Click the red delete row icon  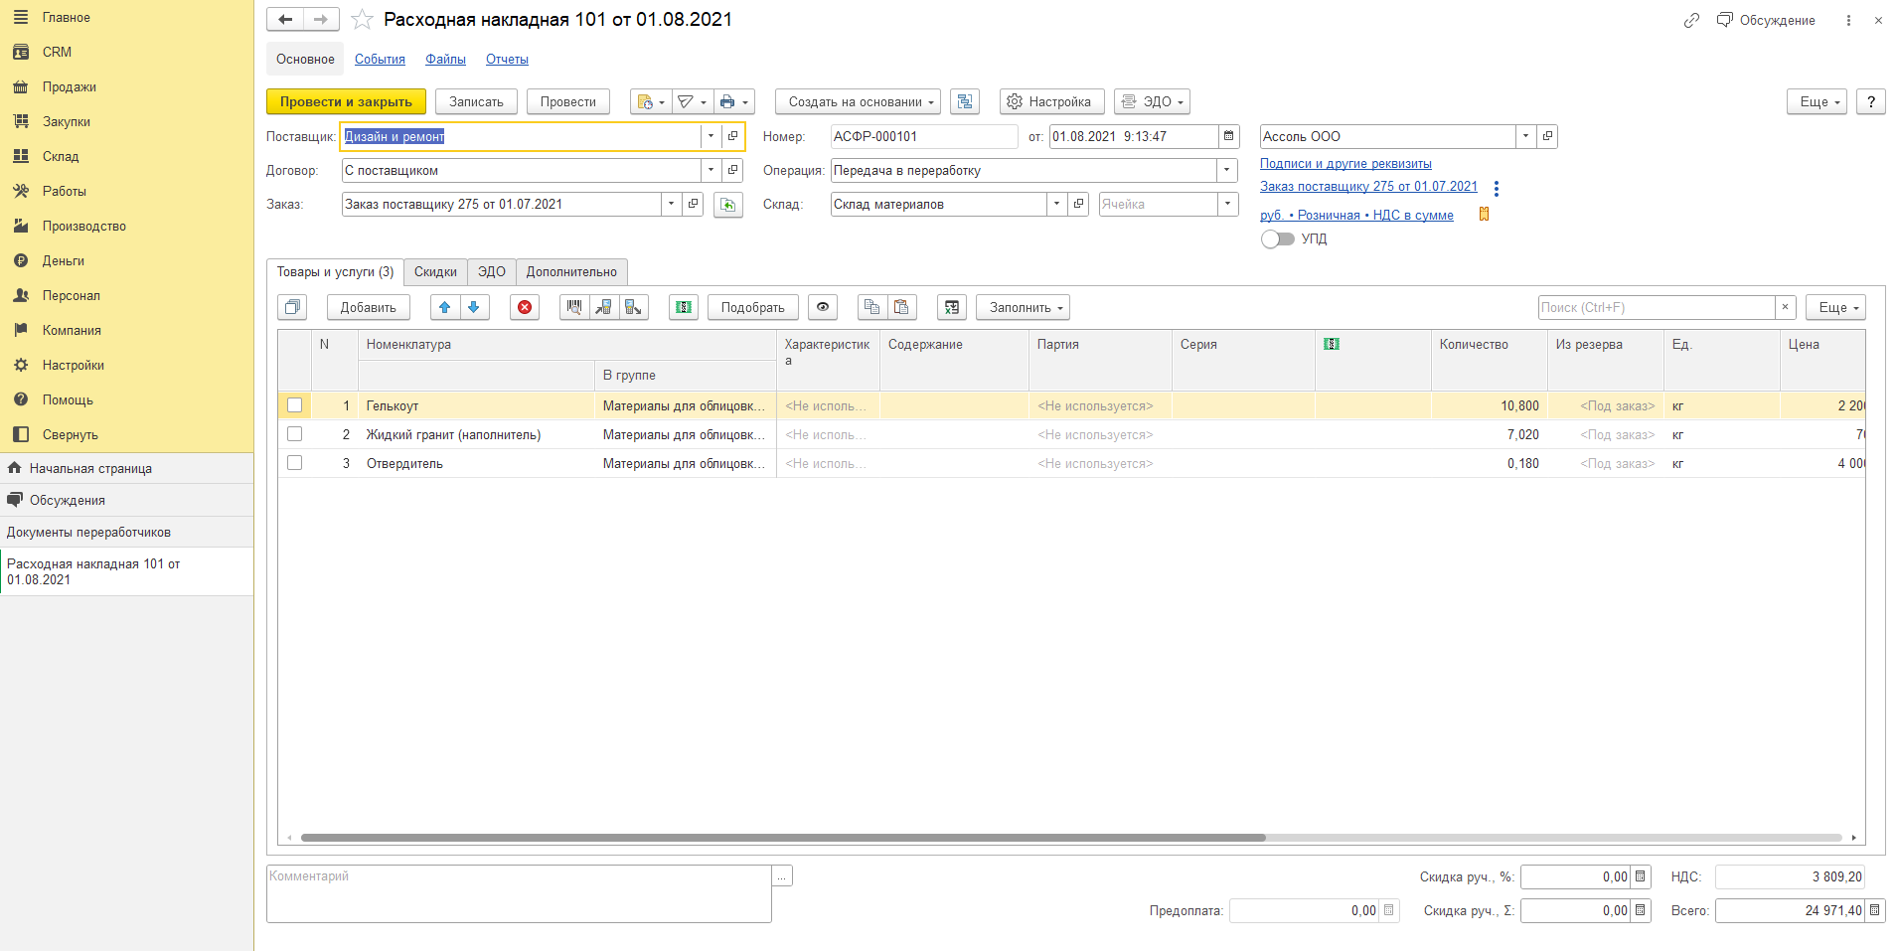point(525,307)
